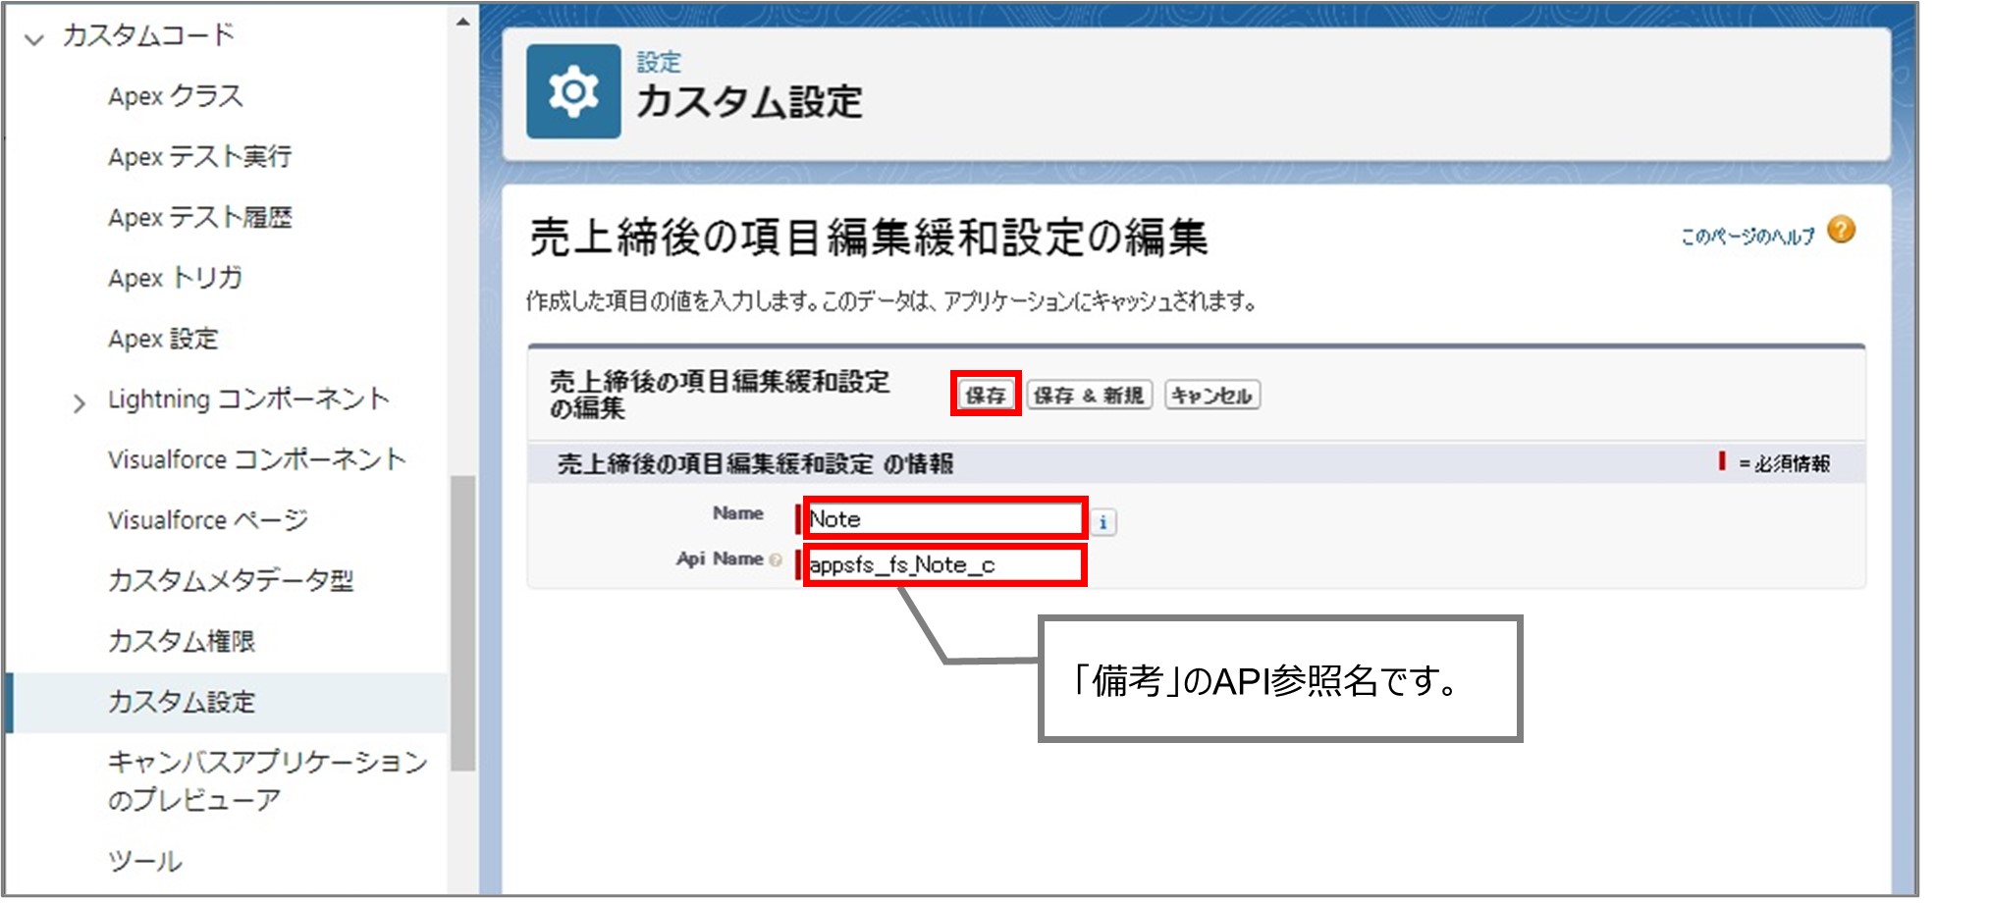Click the sidebar scroll up arrow

[x=462, y=22]
